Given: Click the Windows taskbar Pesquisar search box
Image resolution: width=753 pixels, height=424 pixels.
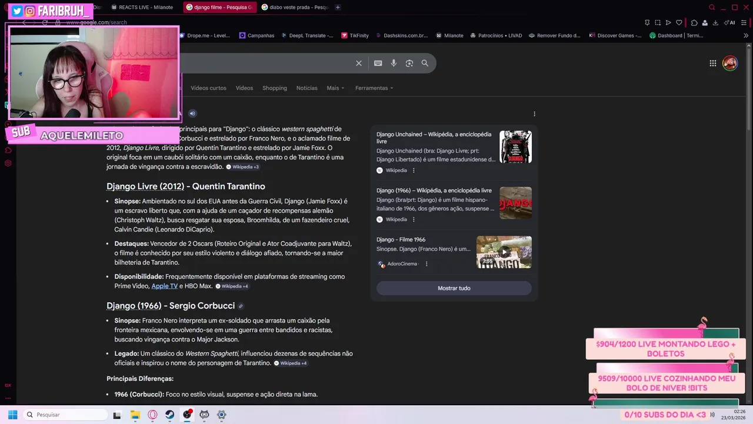Looking at the screenshot, I should point(66,415).
